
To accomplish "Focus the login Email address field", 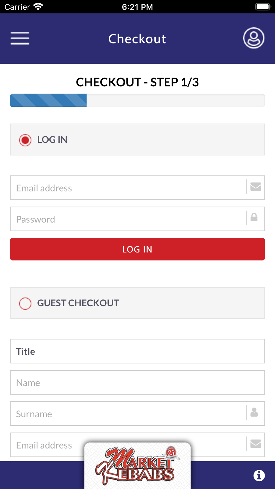I will click(x=128, y=188).
